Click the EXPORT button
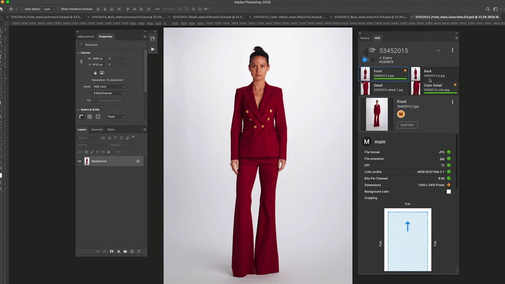The width and height of the screenshot is (505, 284). click(x=407, y=126)
